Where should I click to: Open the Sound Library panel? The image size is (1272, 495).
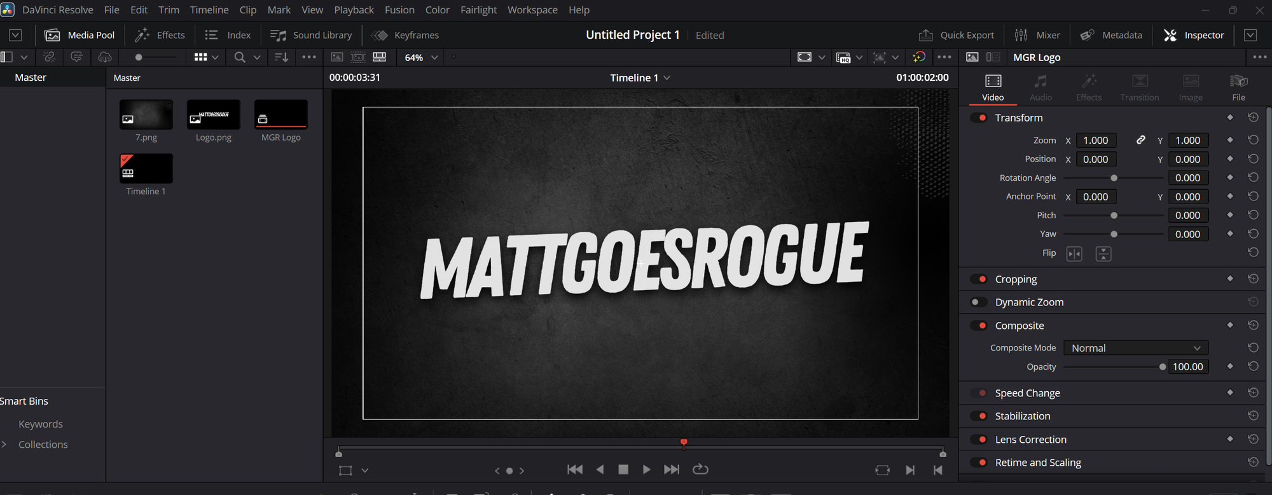[x=311, y=35]
